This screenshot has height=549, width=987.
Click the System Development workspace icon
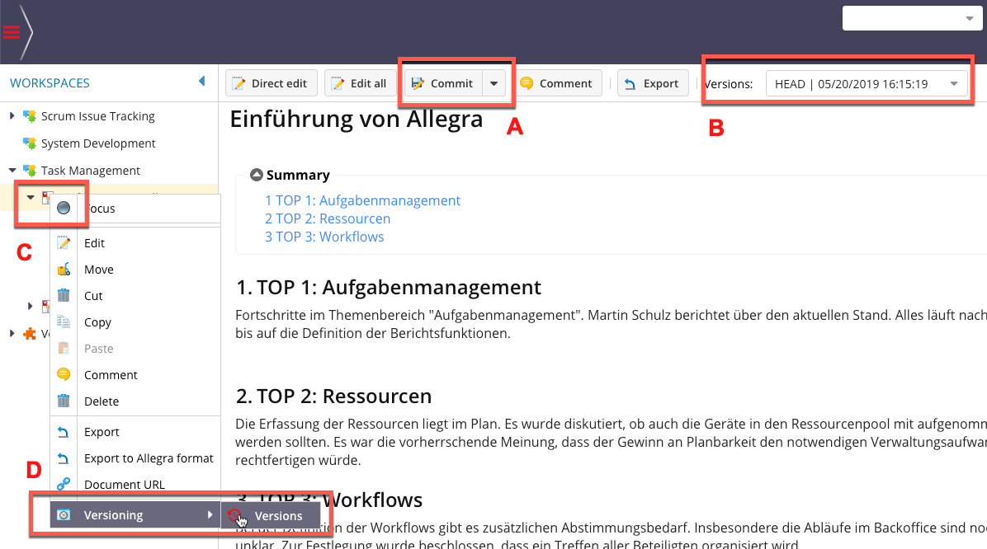(30, 143)
